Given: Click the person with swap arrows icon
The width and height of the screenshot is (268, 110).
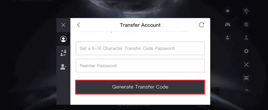Looking at the screenshot, I should (x=227, y=38).
